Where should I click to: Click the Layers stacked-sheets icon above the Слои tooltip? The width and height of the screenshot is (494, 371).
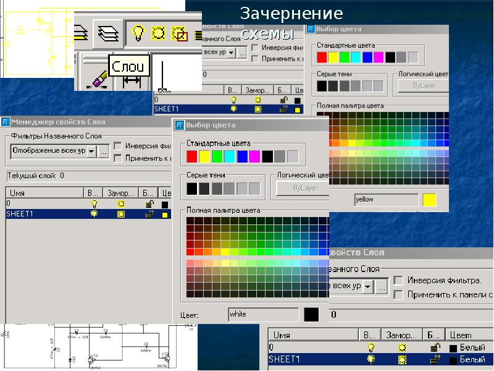[x=109, y=34]
